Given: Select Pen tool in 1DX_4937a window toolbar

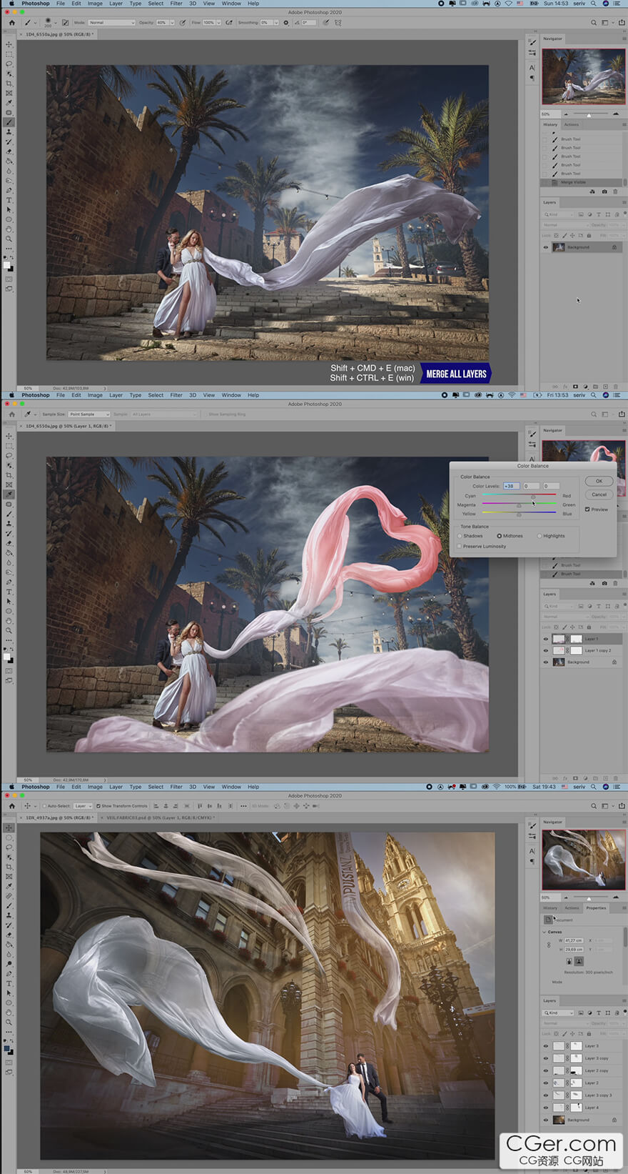Looking at the screenshot, I should coord(9,973).
